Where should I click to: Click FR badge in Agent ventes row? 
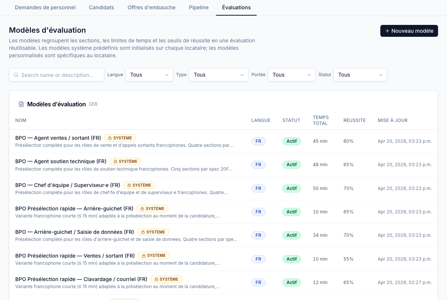point(259,141)
